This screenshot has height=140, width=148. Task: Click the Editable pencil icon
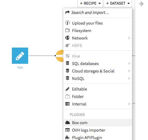point(67,89)
